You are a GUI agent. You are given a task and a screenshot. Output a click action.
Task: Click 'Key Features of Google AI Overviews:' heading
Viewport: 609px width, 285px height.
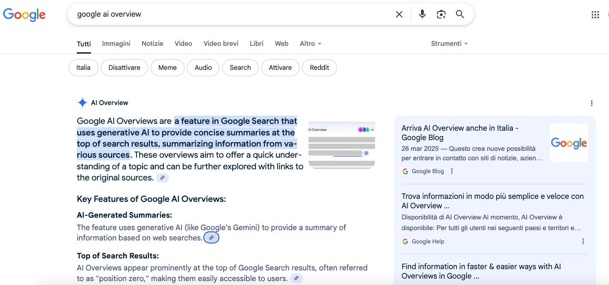pos(151,199)
